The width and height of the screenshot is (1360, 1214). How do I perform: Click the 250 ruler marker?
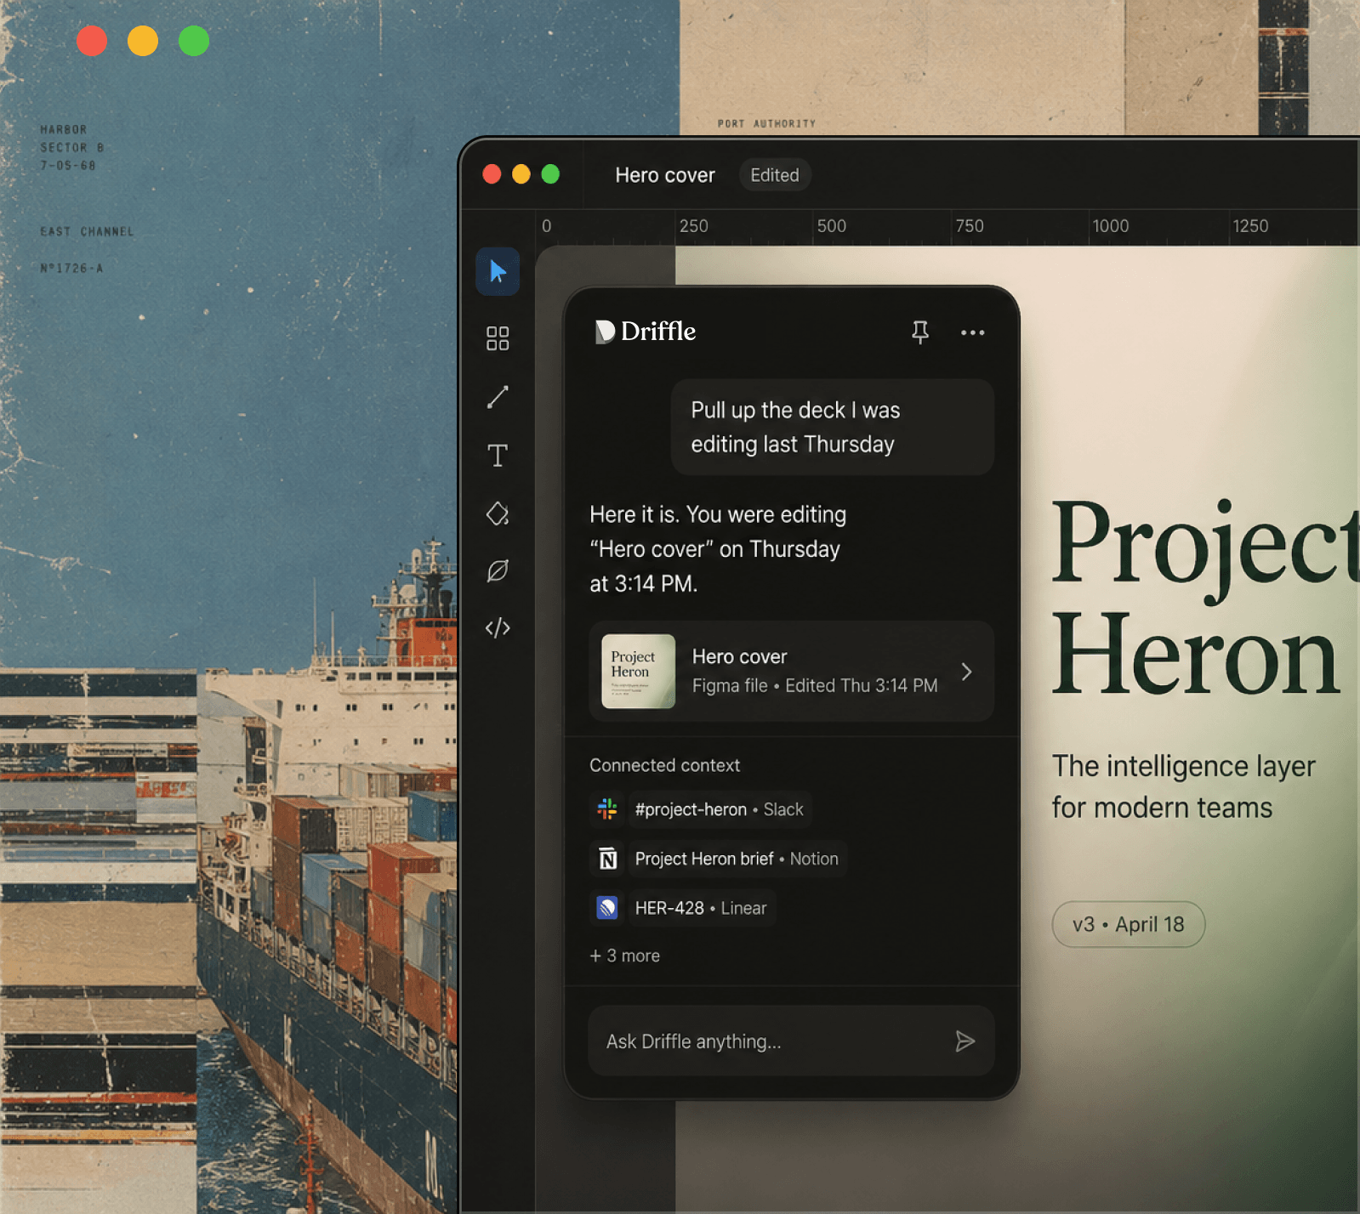pos(693,226)
